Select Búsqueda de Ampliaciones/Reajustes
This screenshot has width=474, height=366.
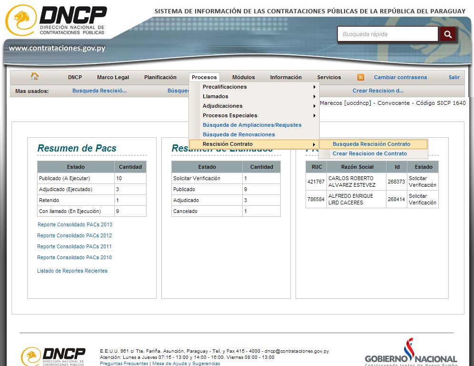252,125
